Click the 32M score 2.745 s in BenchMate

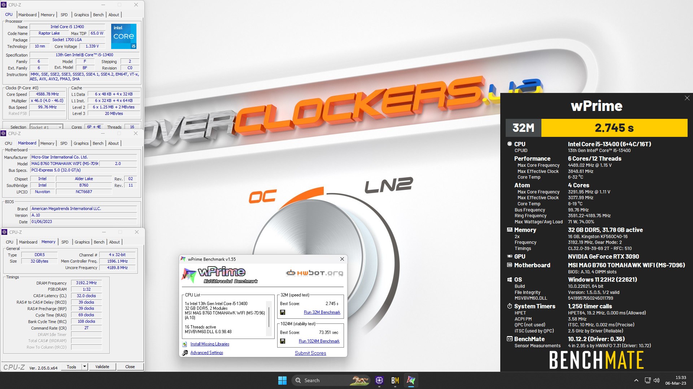point(614,128)
